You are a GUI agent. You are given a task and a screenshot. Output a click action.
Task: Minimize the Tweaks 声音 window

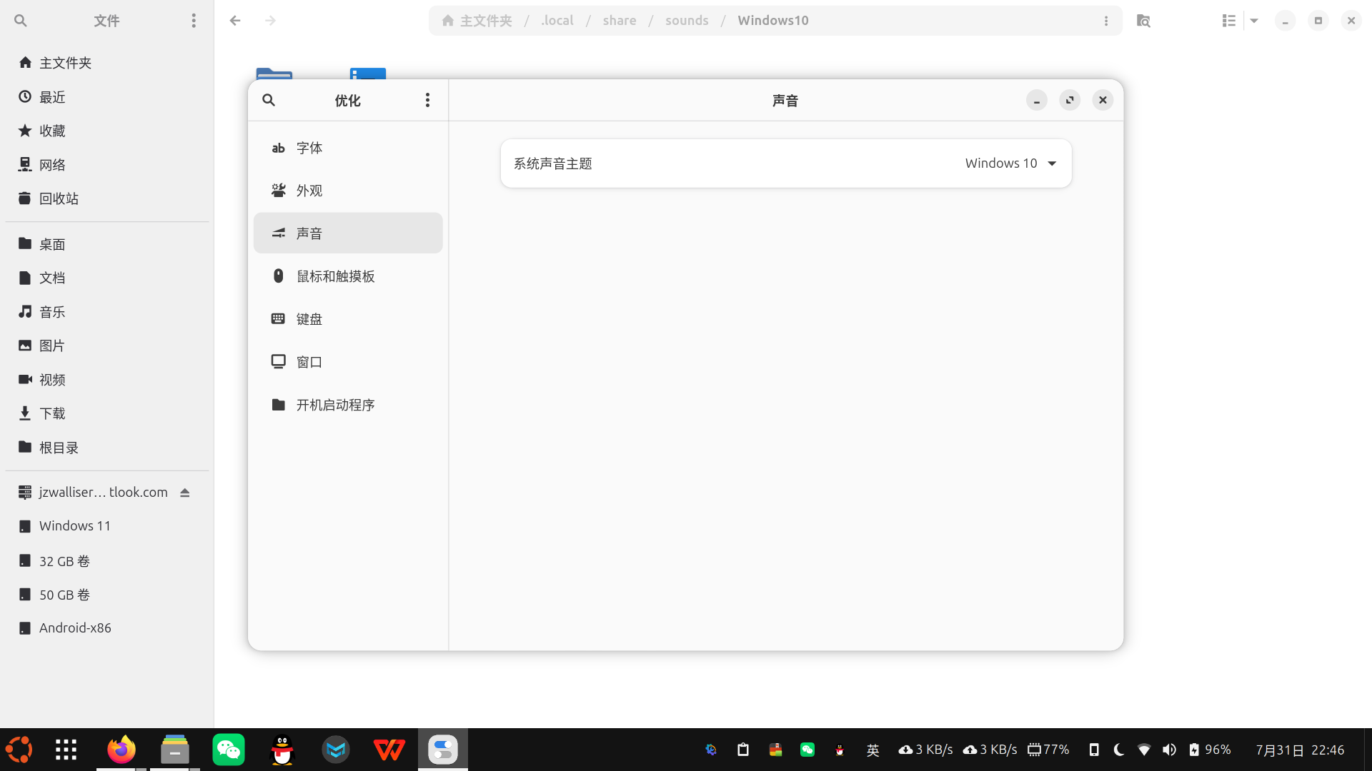[1037, 100]
